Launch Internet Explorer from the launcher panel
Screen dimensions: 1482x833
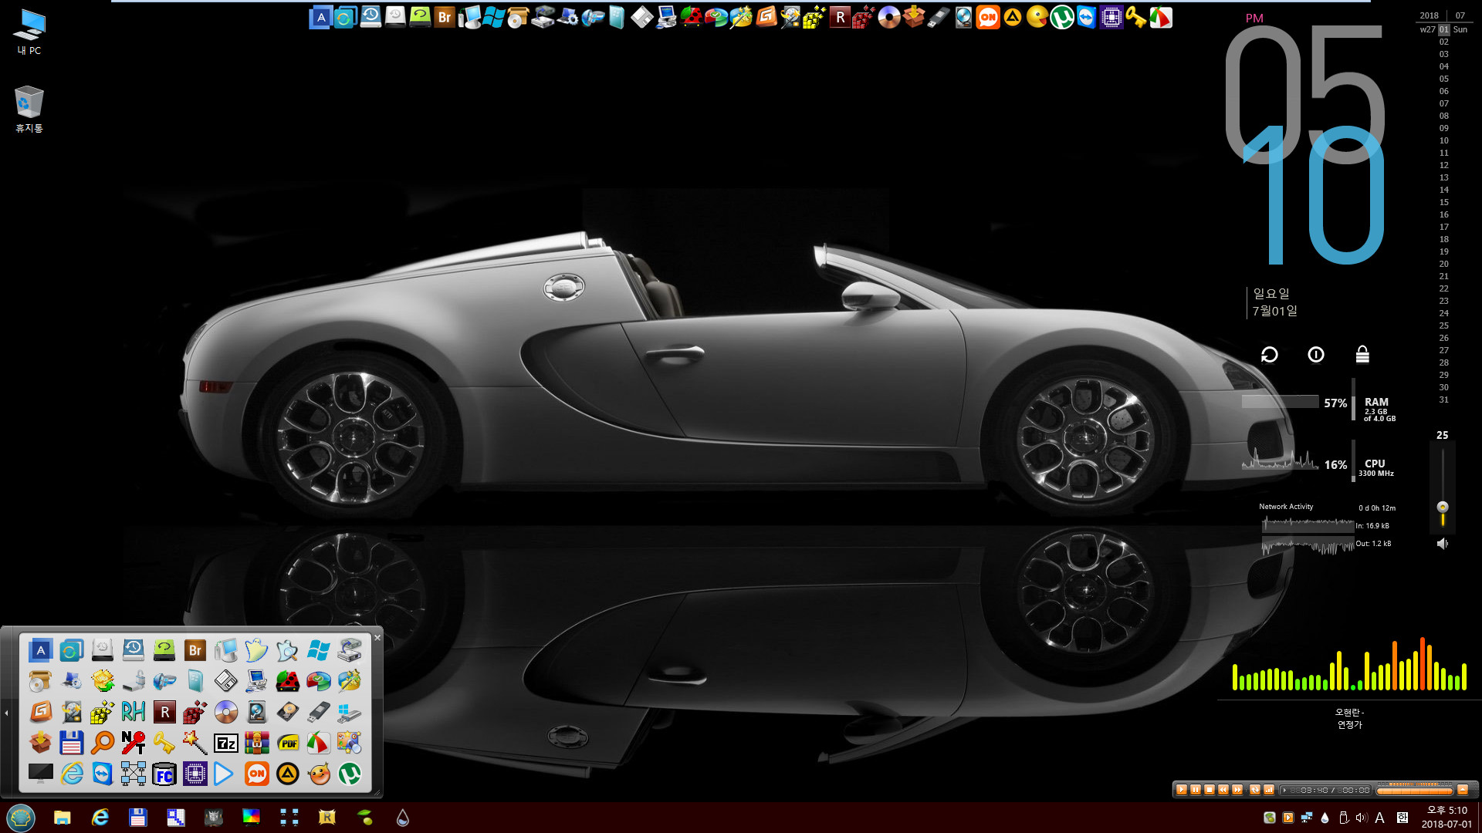(72, 774)
